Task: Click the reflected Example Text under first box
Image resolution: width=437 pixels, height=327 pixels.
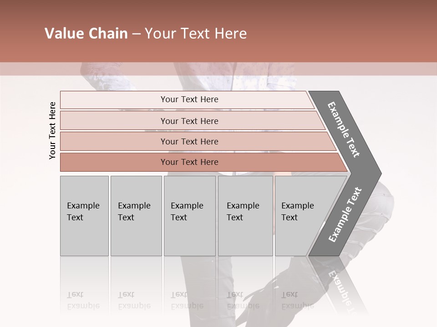Action: (83, 301)
